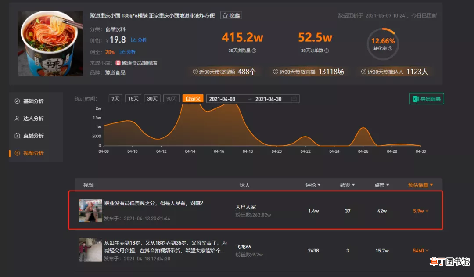This screenshot has width=474, height=277.
Task: Click help icon before 近30天带货直播
Action: coord(275,72)
